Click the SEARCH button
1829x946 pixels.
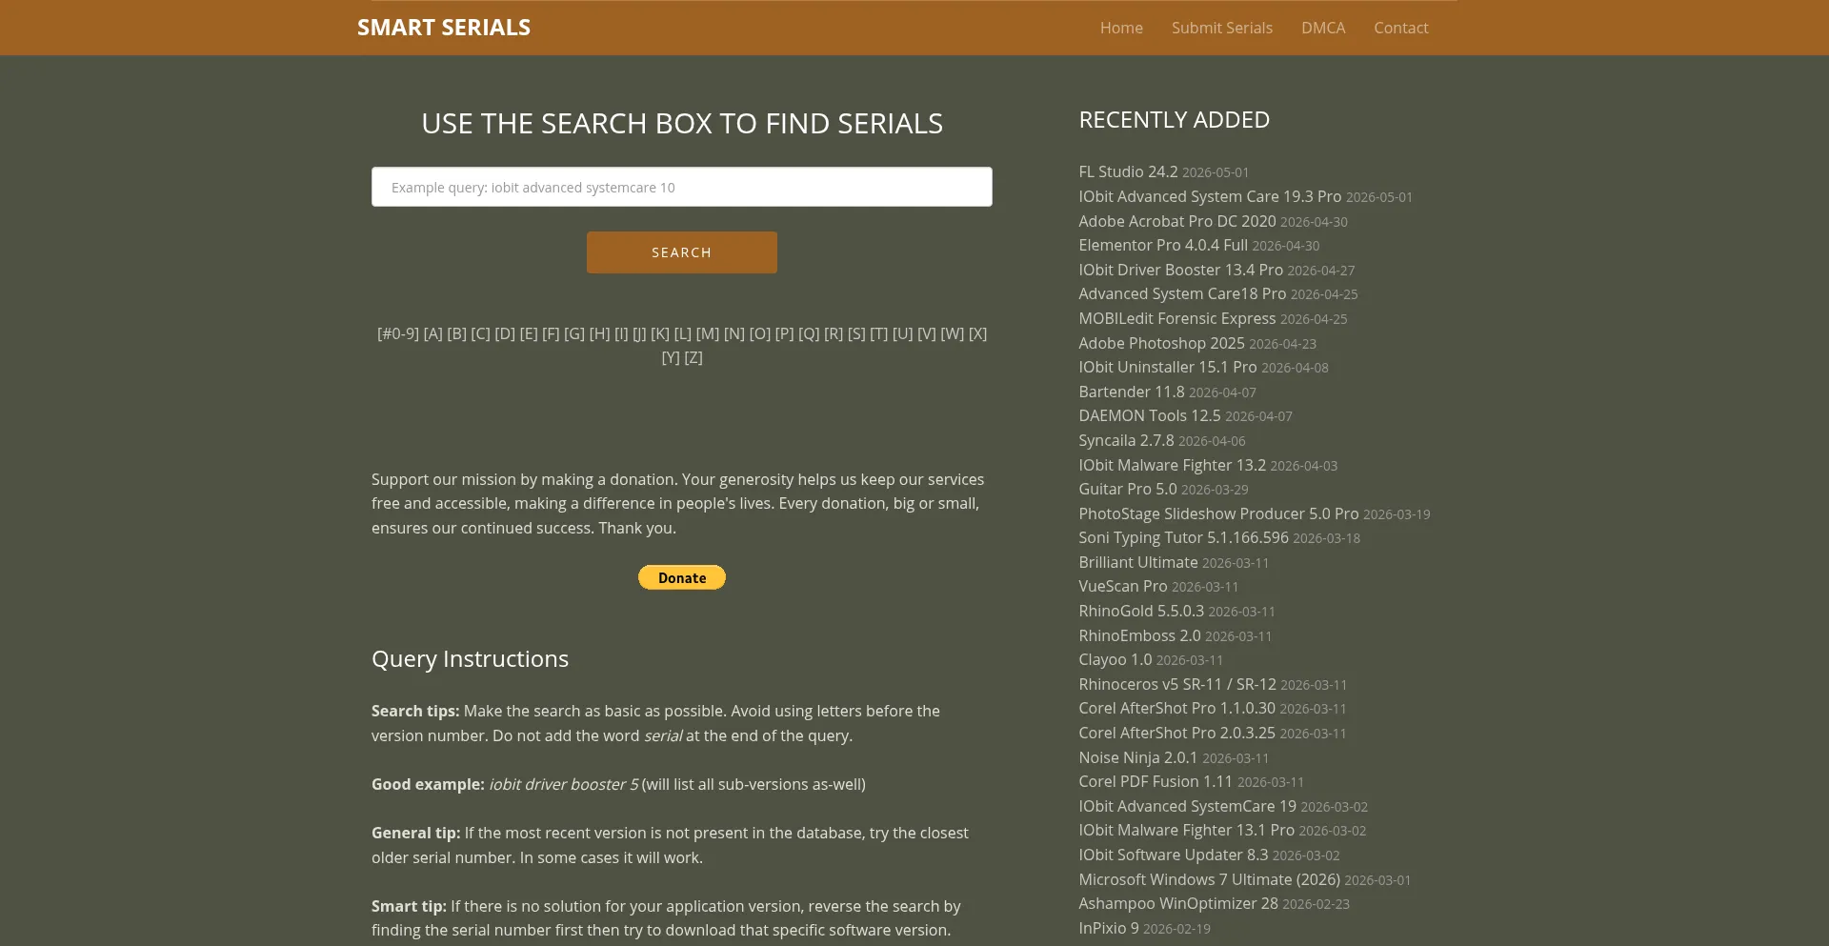pos(682,252)
